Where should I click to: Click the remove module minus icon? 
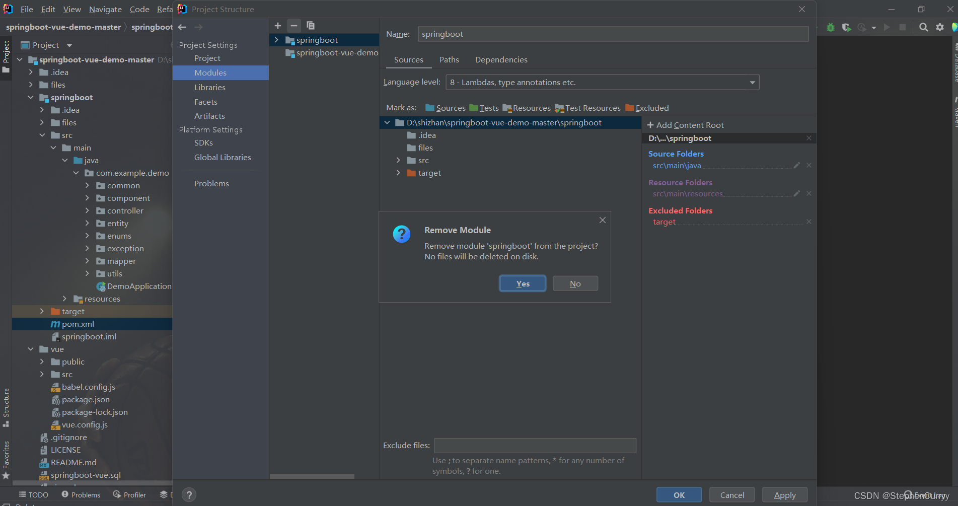click(294, 26)
